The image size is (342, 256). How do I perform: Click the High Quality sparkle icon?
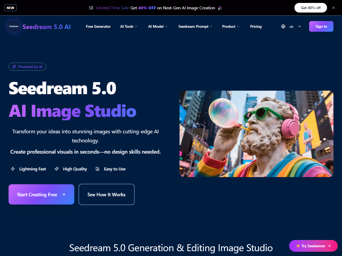[57, 169]
